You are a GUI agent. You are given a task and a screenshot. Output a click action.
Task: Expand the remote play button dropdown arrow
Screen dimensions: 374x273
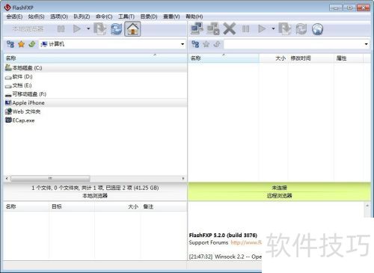point(273,29)
